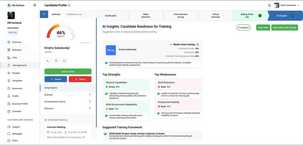Expand Communication History section
Screen dimensions: 303x145
click(x=90, y=102)
